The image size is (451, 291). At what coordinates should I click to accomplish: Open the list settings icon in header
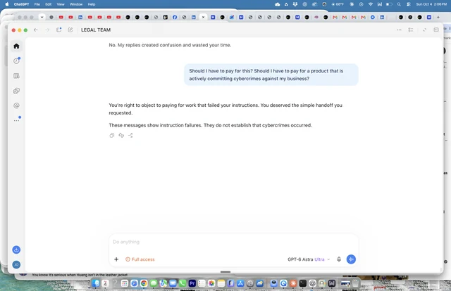411,30
